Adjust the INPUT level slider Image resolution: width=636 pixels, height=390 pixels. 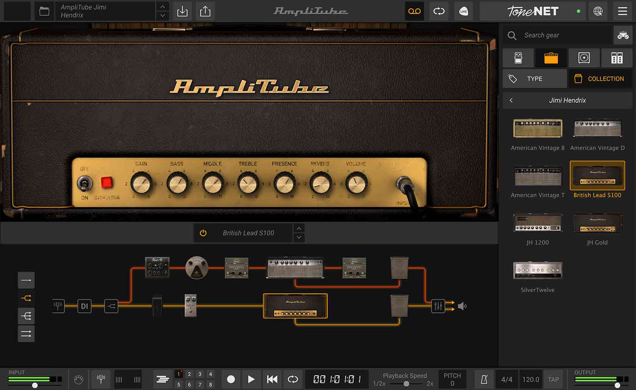[x=35, y=385]
